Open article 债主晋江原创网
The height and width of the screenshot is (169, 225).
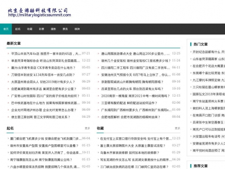pyautogui.click(x=40, y=117)
